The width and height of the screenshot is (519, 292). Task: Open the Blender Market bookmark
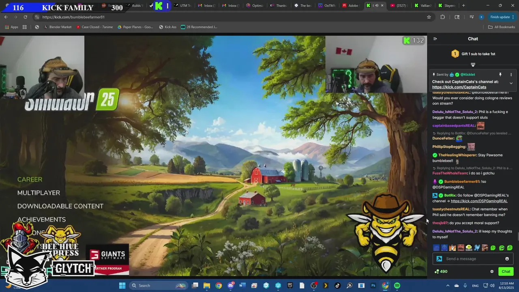click(x=58, y=27)
